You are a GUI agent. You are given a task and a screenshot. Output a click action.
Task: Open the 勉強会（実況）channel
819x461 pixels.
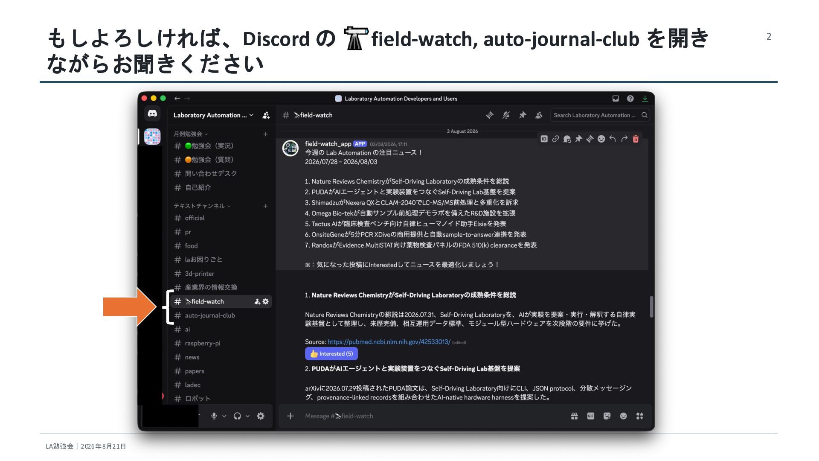tap(221, 146)
